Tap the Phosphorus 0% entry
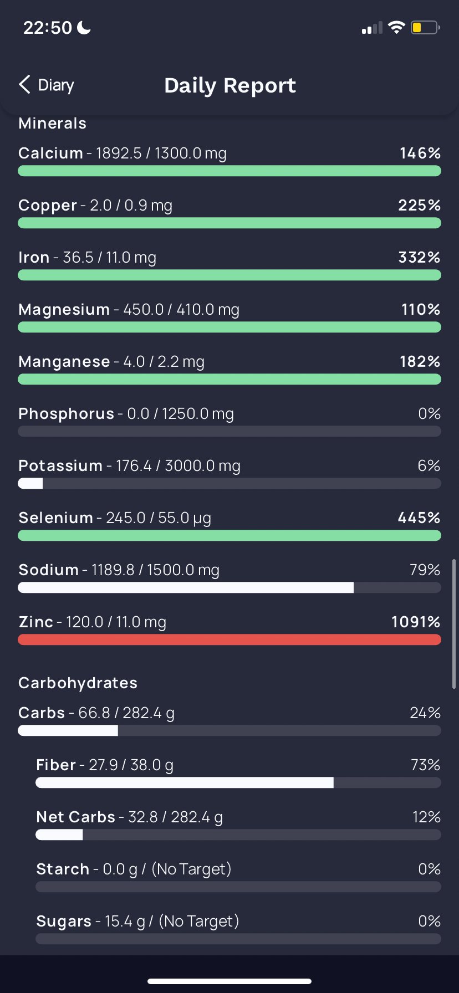This screenshot has height=993, width=459. (229, 421)
